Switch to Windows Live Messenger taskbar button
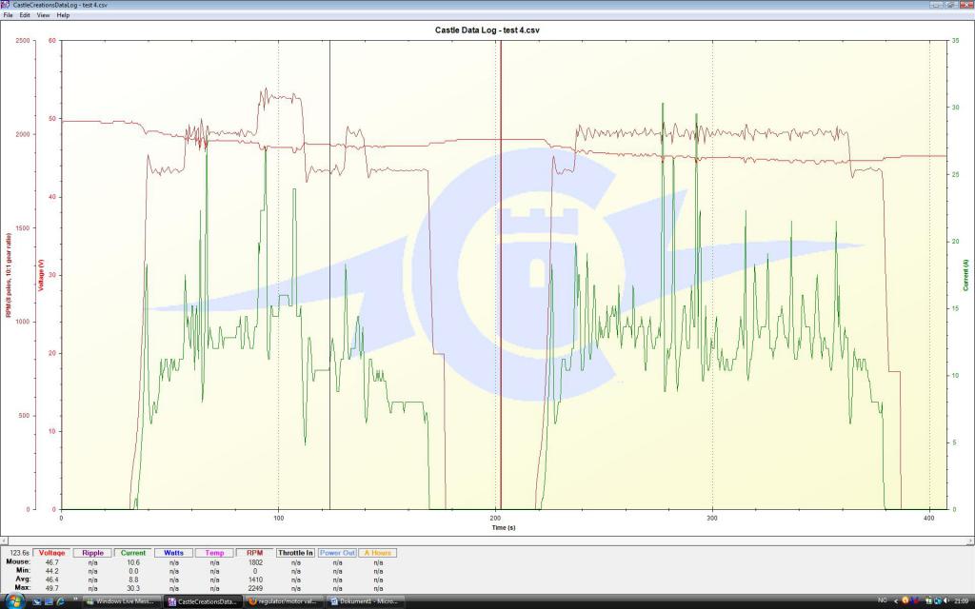Viewport: 975px width, 609px height. [120, 601]
